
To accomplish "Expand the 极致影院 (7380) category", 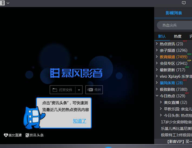I will (x=157, y=89).
